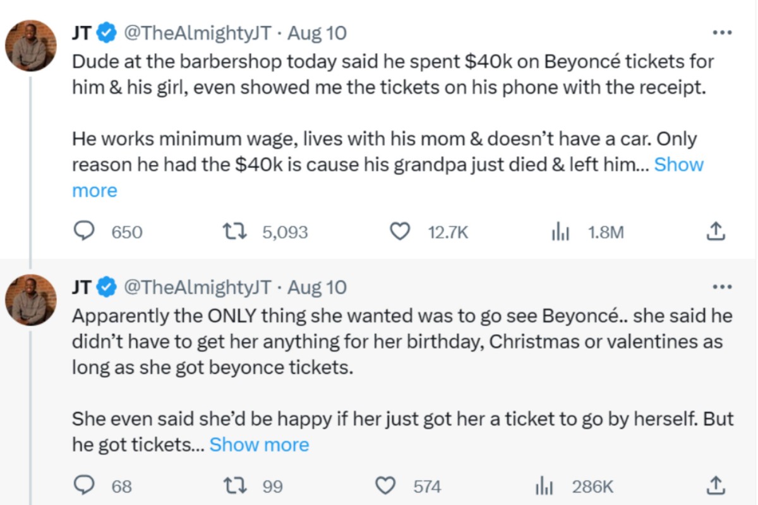Click the @TheAlmightyJT handle on first tweet
Screen dimensions: 758x505
tap(197, 33)
